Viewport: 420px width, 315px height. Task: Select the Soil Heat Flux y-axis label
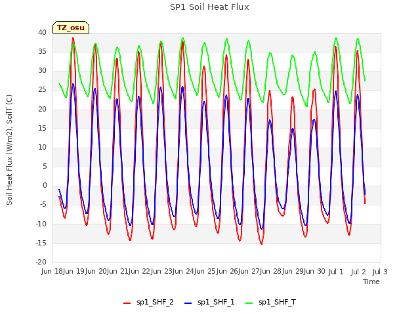(9, 150)
